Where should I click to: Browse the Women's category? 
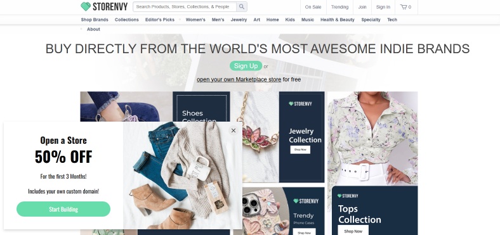pos(195,20)
